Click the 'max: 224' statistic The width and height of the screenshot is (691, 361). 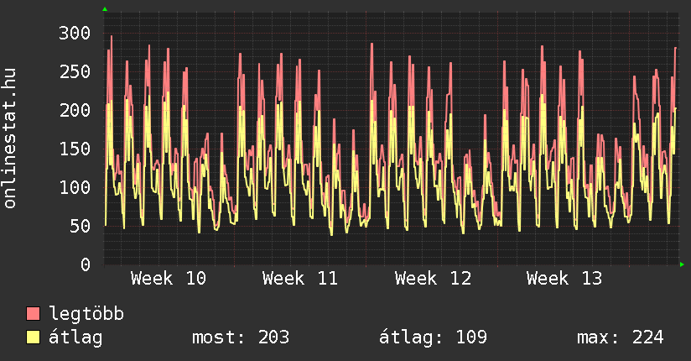pyautogui.click(x=620, y=337)
